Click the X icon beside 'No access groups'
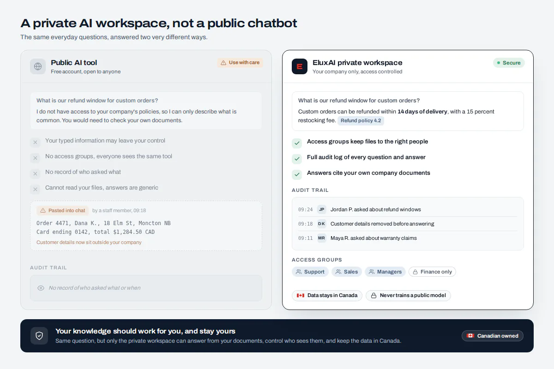Viewport: 554px width, 369px height. (35, 158)
